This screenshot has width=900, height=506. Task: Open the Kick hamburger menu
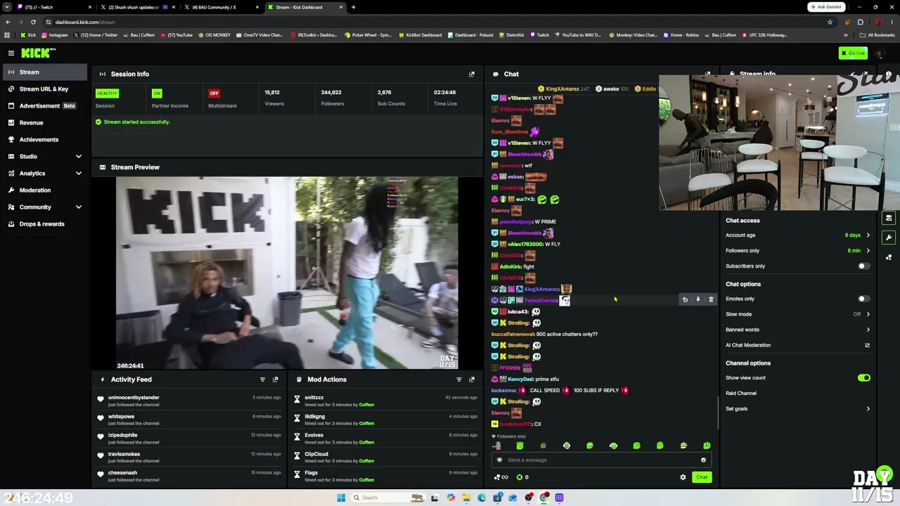(11, 53)
